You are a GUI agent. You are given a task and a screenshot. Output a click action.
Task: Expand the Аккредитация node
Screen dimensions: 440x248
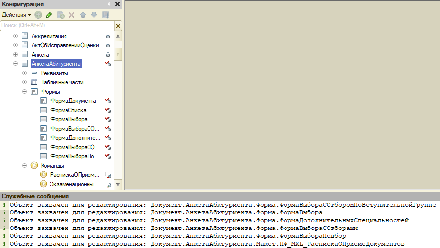16,36
